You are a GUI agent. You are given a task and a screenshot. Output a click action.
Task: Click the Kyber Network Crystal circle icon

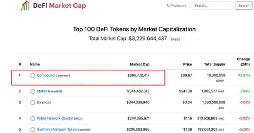tap(33, 119)
